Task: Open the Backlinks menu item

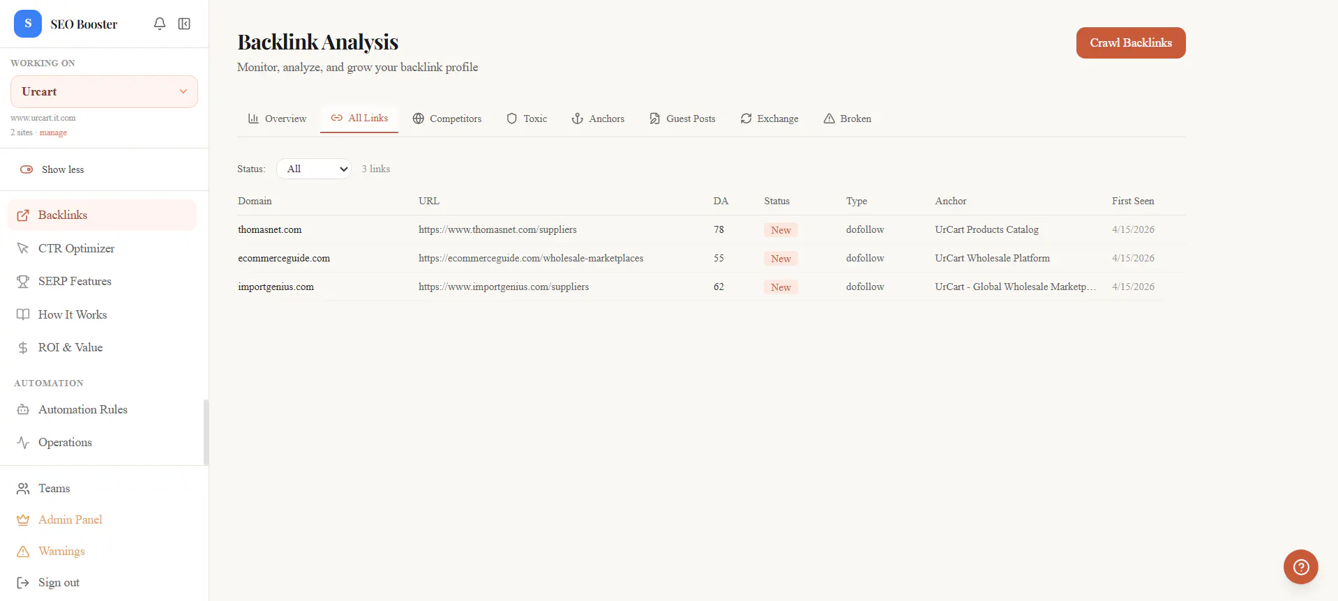Action: click(102, 215)
